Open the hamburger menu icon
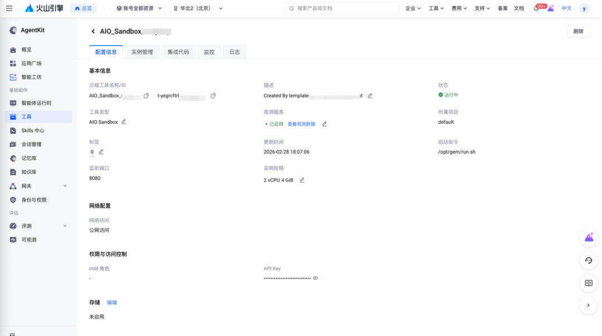Screen dimensions: 602x336 click(x=9, y=8)
